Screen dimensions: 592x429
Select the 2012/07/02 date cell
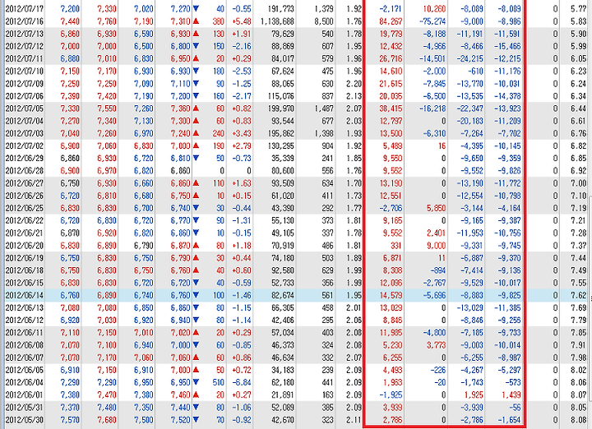coord(25,145)
